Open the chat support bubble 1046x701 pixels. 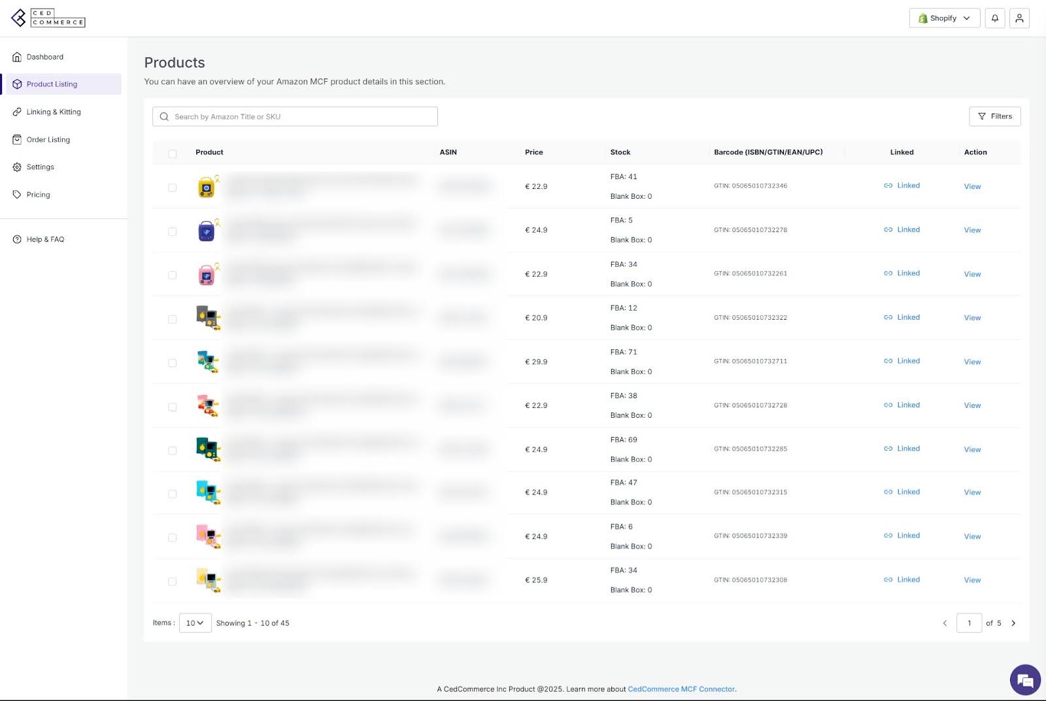[1024, 680]
